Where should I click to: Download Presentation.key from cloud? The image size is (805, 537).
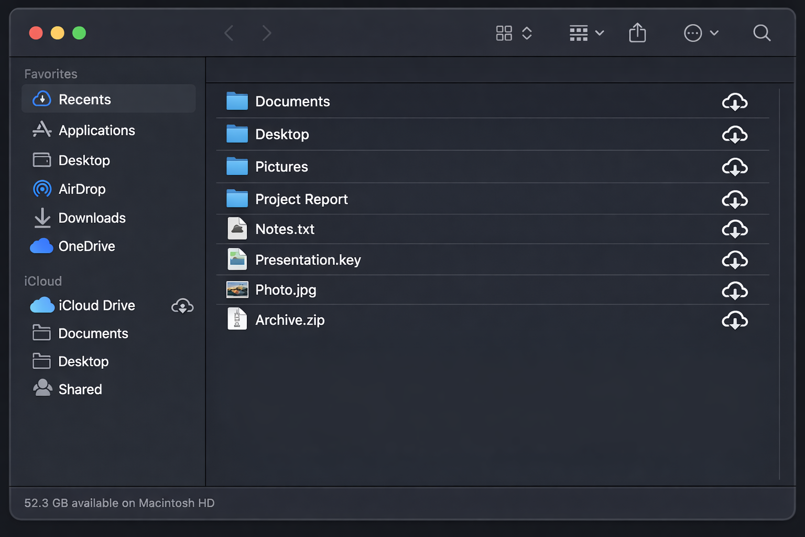(735, 260)
